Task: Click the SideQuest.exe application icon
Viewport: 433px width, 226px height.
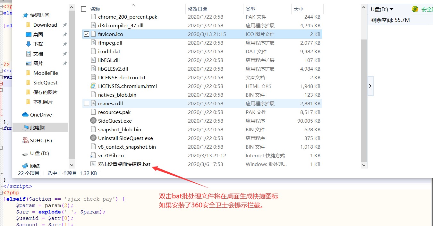Action: 93,121
